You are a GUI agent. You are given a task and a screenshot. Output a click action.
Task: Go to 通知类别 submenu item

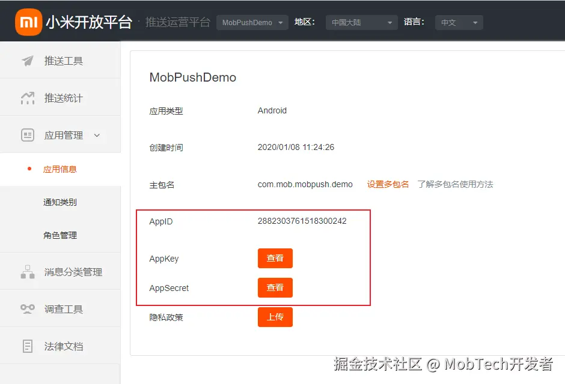[60, 202]
